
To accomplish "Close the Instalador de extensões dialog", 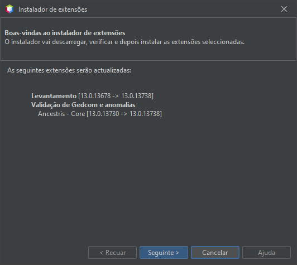I will point(284,9).
